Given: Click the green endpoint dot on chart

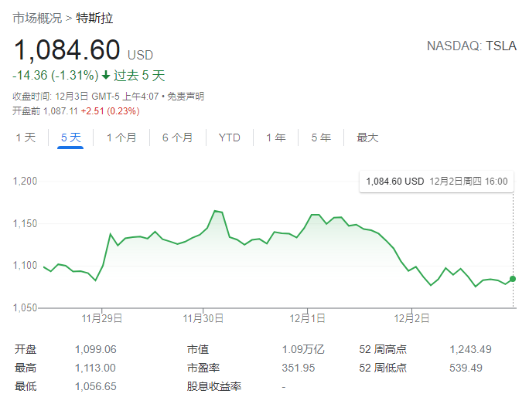Looking at the screenshot, I should [514, 279].
